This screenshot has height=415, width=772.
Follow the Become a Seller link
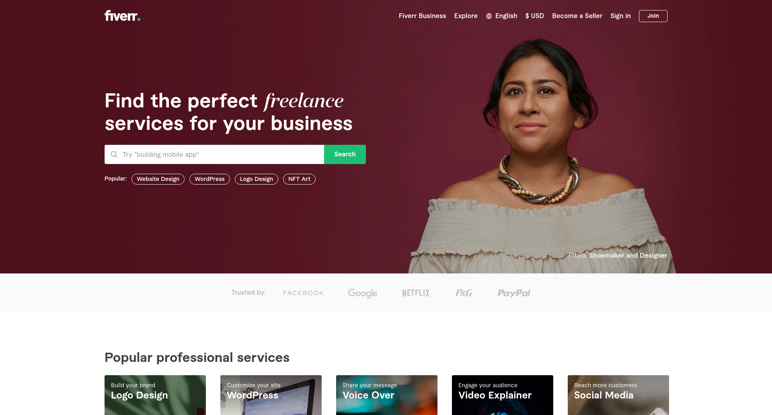click(577, 16)
